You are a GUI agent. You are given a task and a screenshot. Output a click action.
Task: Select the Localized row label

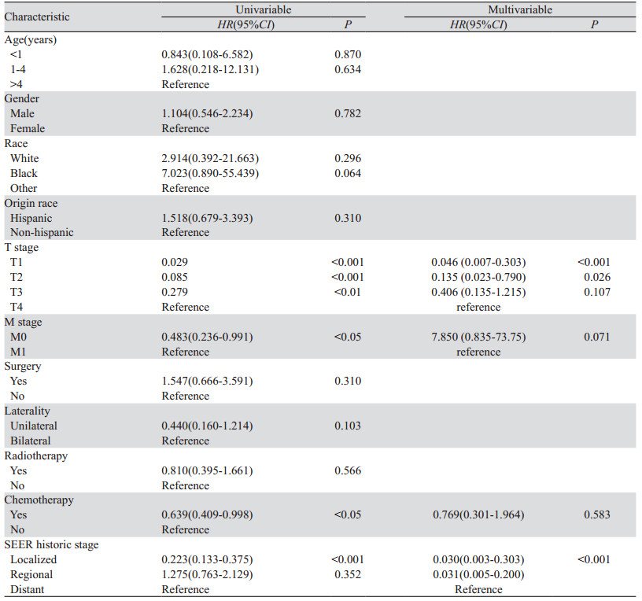point(32,559)
